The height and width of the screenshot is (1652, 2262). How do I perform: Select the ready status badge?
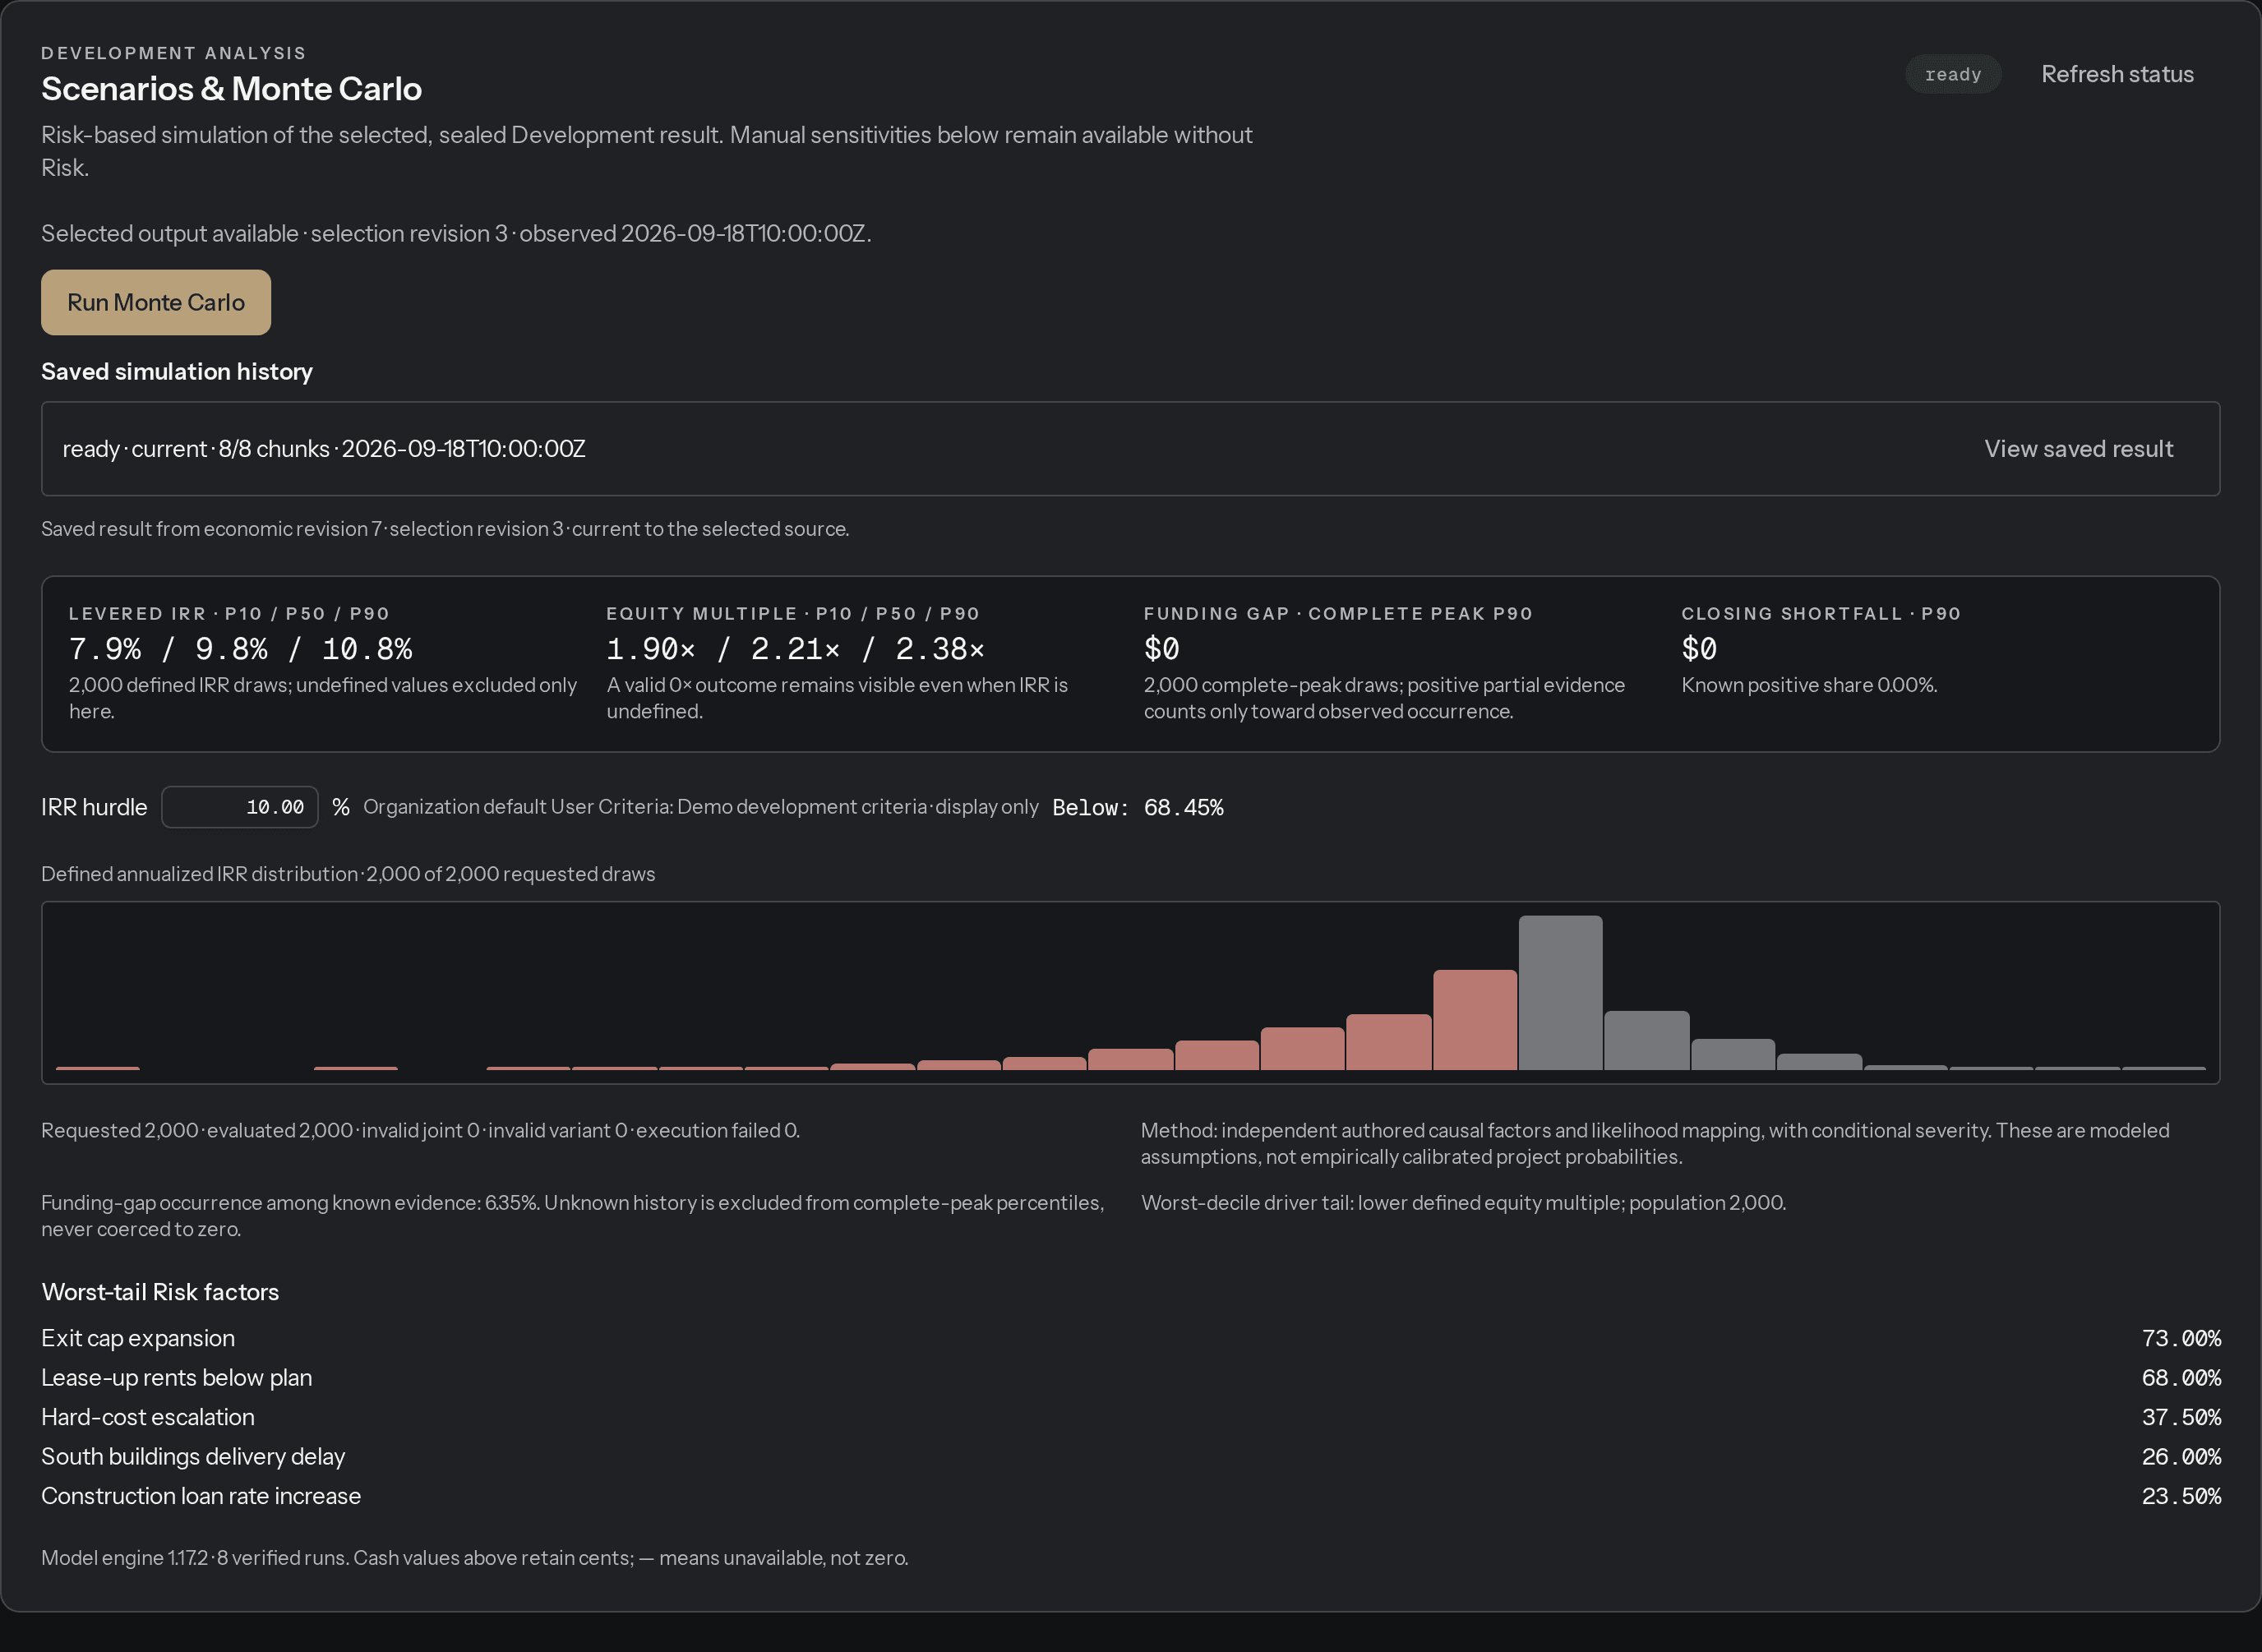1952,74
